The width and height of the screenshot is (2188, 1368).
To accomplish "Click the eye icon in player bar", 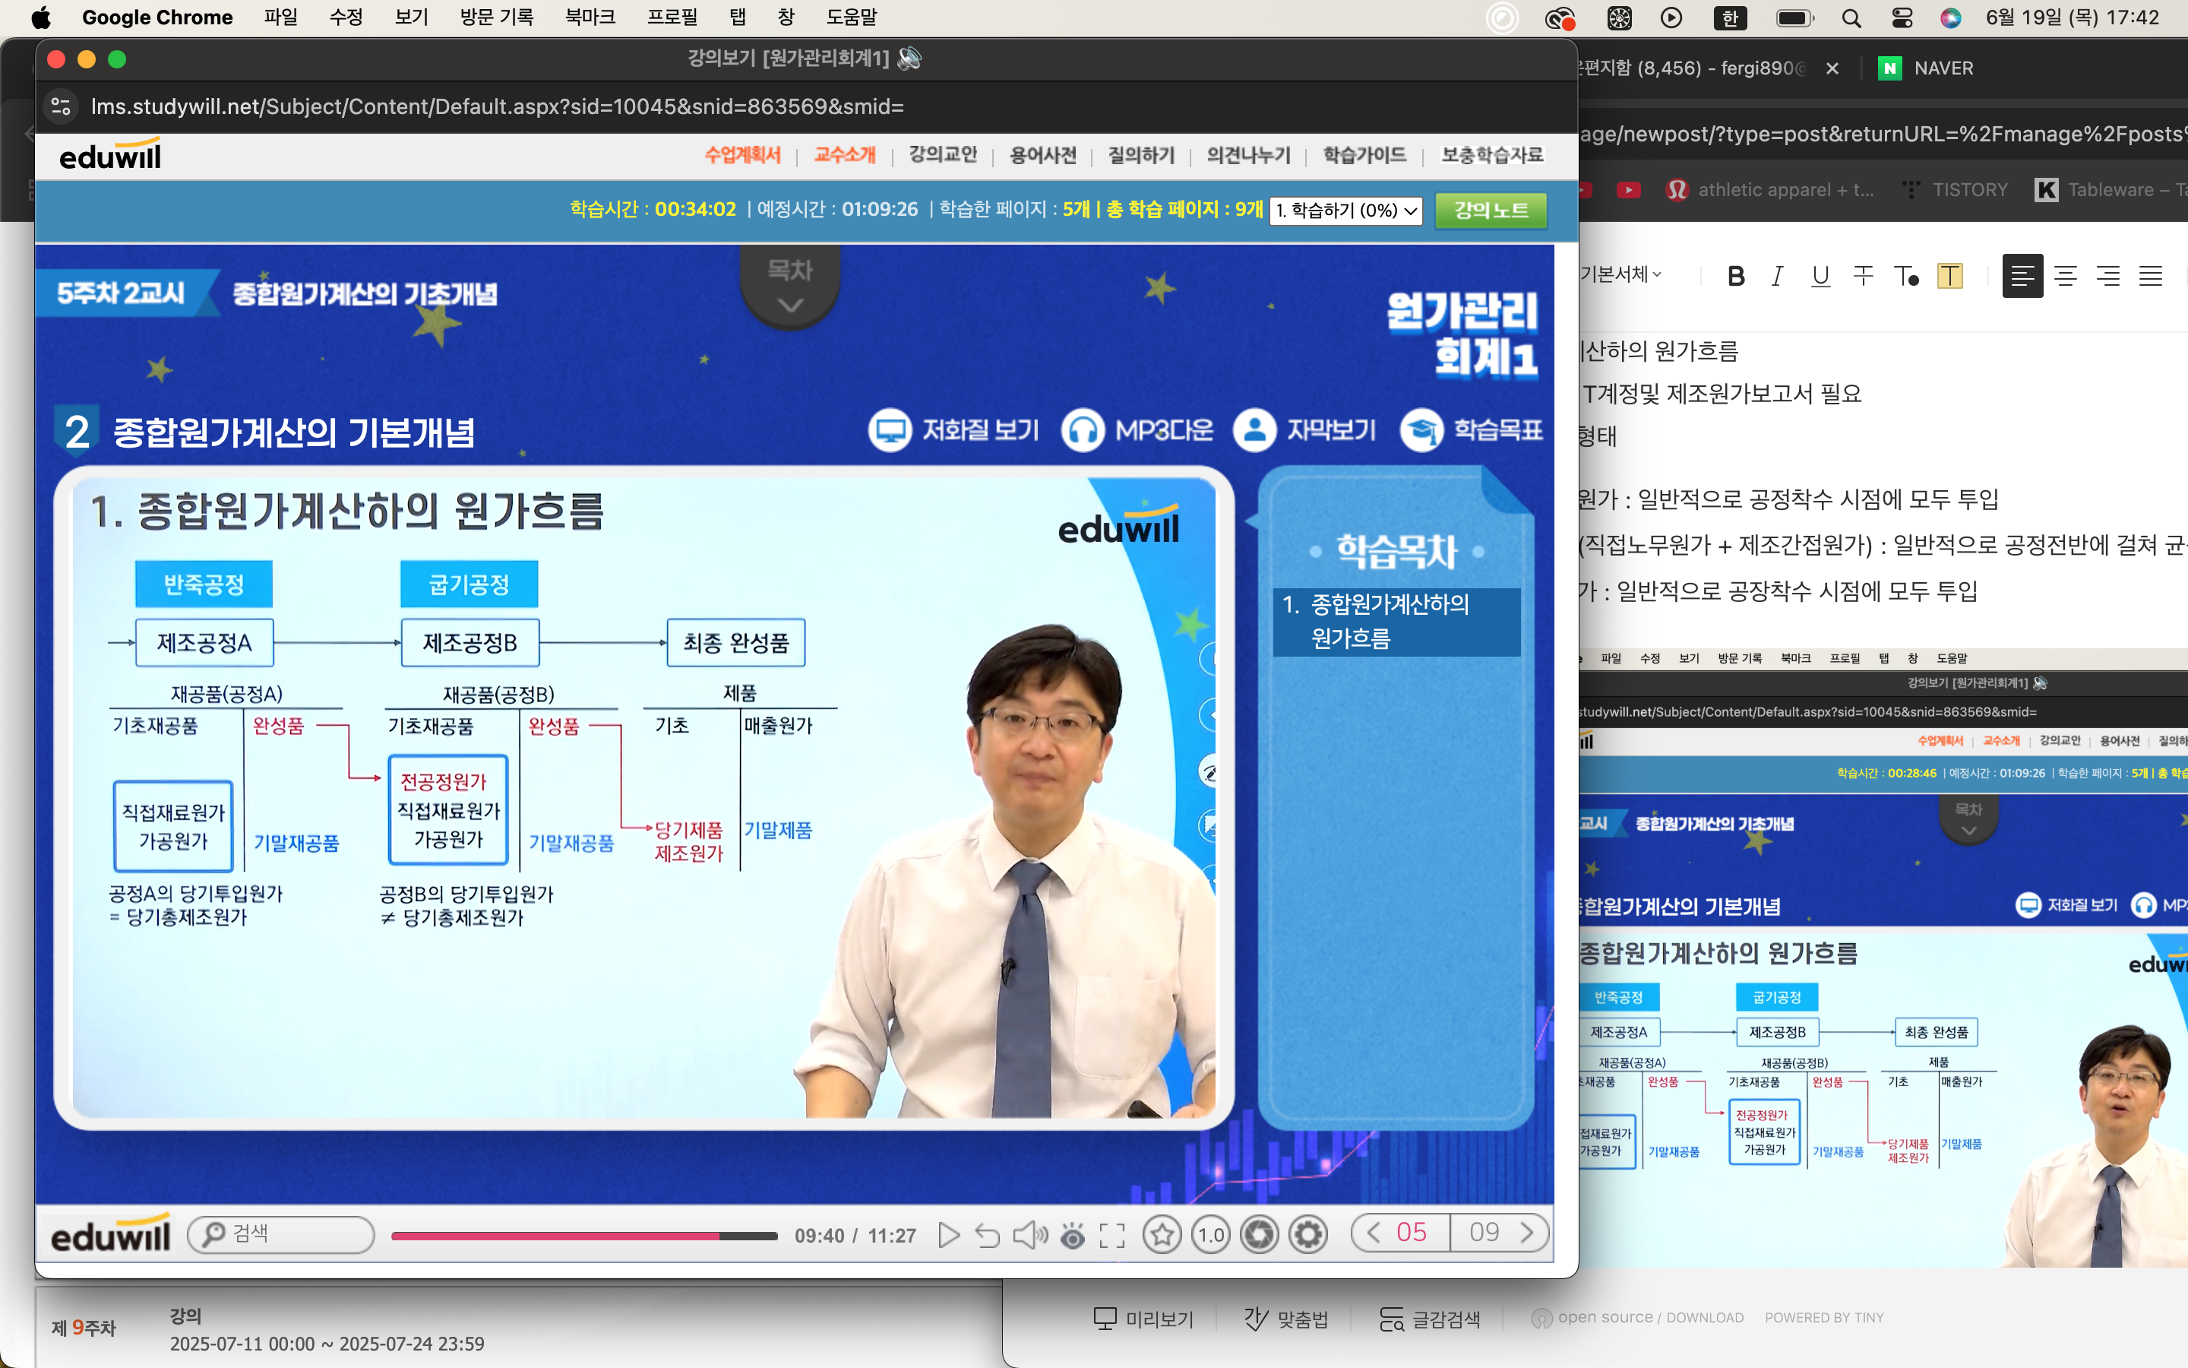I will [x=1072, y=1235].
